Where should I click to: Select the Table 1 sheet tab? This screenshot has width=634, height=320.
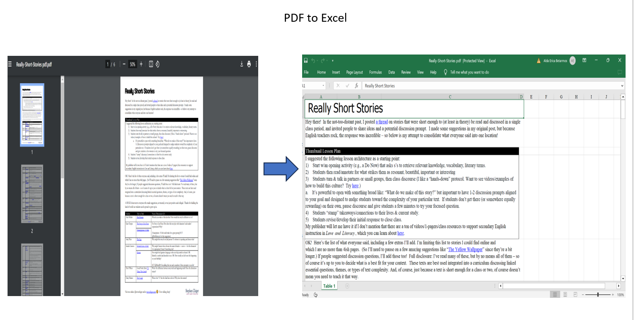[329, 286]
